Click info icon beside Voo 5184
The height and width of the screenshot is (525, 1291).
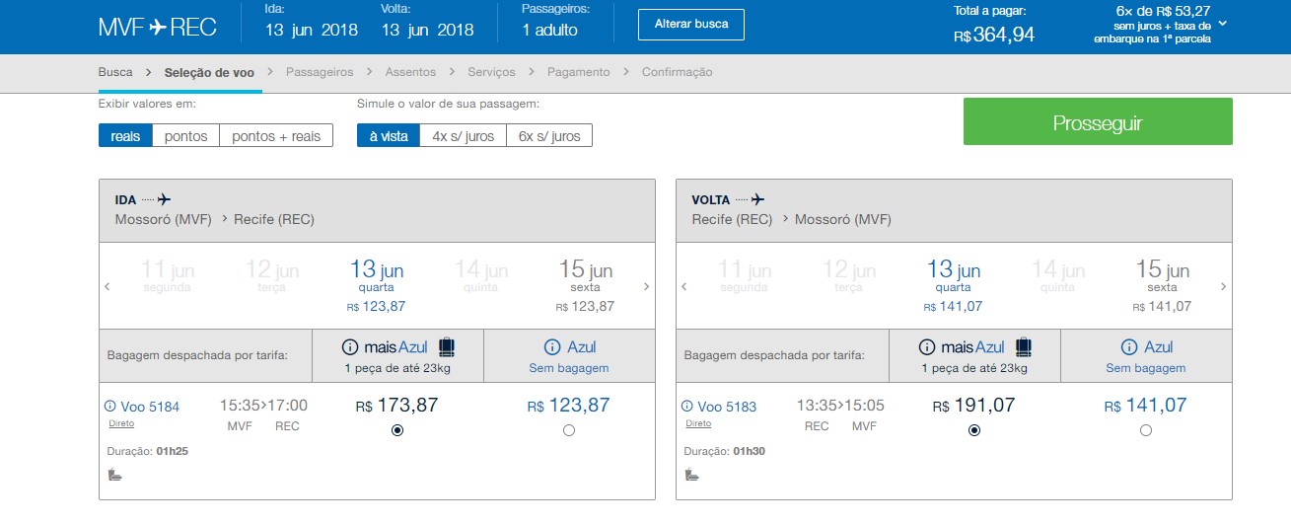[x=109, y=406]
